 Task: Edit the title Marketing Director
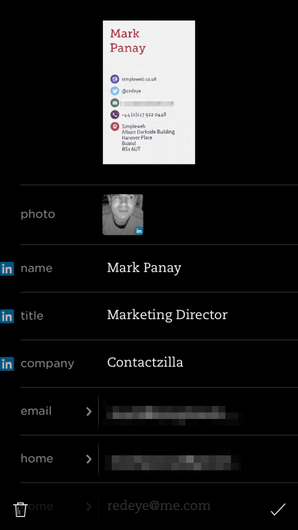click(167, 315)
